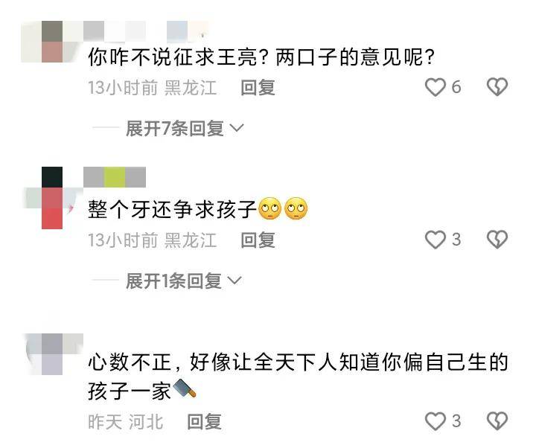Open the first commenter's blurred username
Screen dimensions: 536x448
point(147,31)
